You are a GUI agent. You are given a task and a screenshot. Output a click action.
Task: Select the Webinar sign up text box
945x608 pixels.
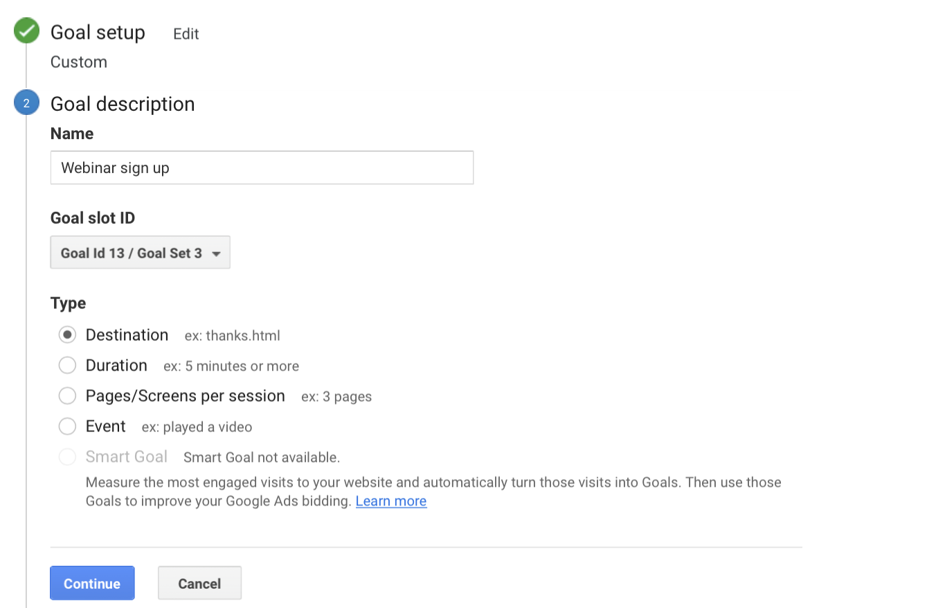pyautogui.click(x=262, y=167)
